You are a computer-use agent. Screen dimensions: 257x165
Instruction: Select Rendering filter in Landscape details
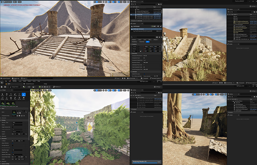click(134, 42)
